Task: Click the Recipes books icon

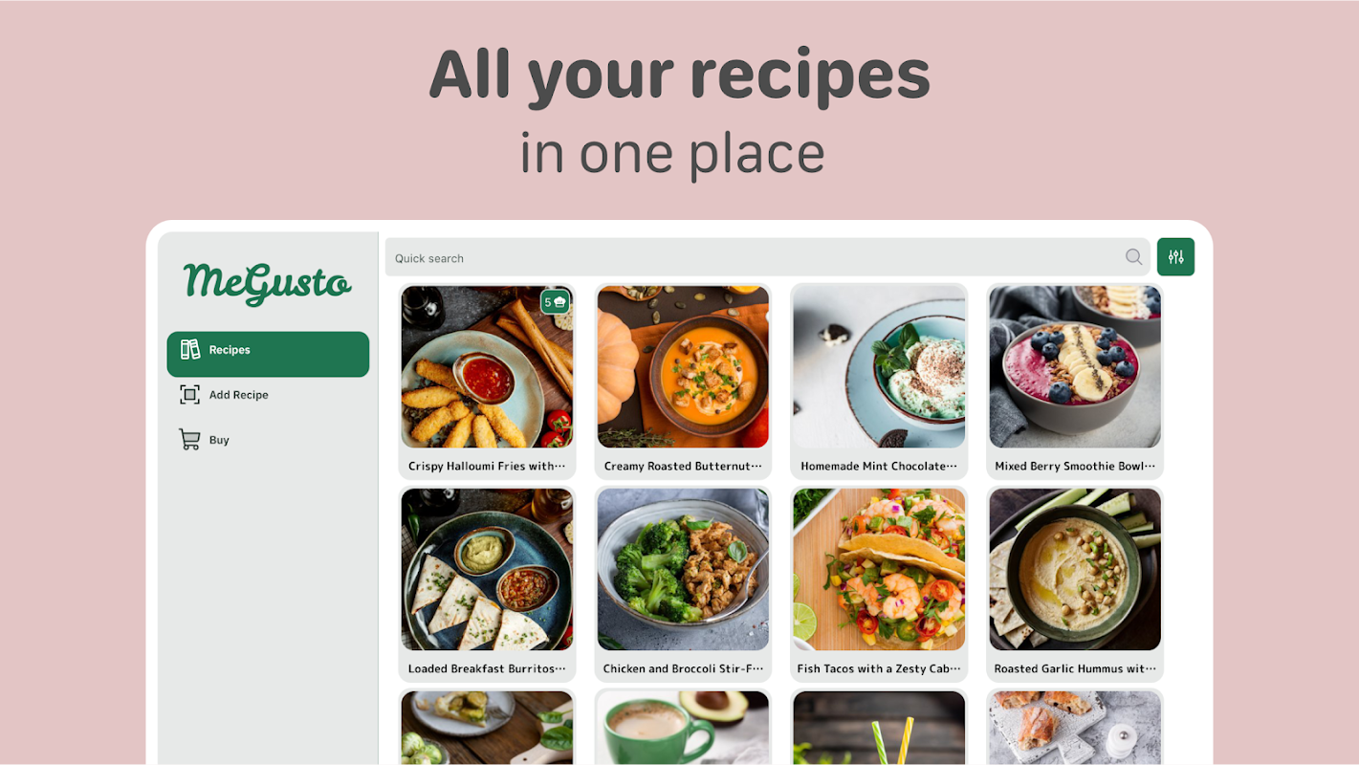Action: pyautogui.click(x=190, y=349)
